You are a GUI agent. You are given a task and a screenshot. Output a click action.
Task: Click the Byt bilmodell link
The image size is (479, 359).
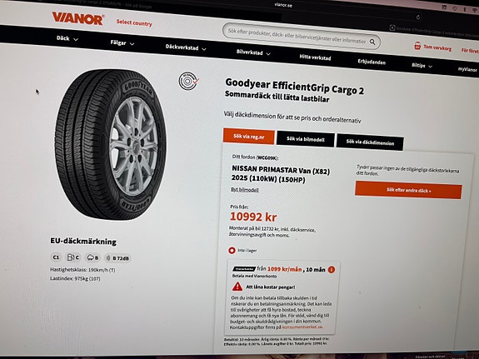point(245,190)
